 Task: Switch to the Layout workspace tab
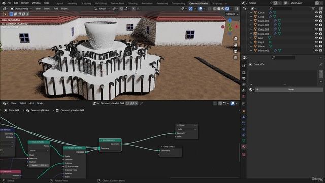[x=59, y=4]
